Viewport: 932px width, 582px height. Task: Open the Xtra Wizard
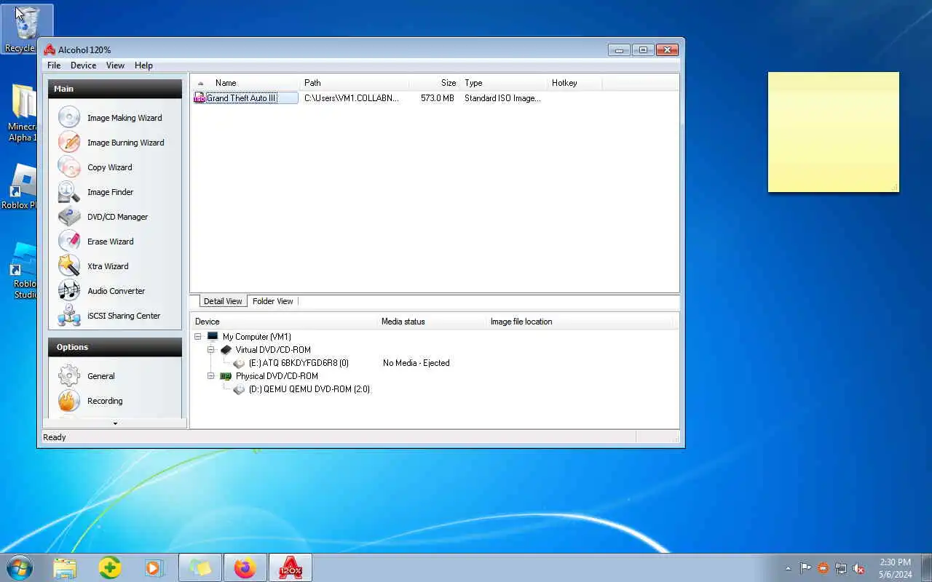point(94,266)
